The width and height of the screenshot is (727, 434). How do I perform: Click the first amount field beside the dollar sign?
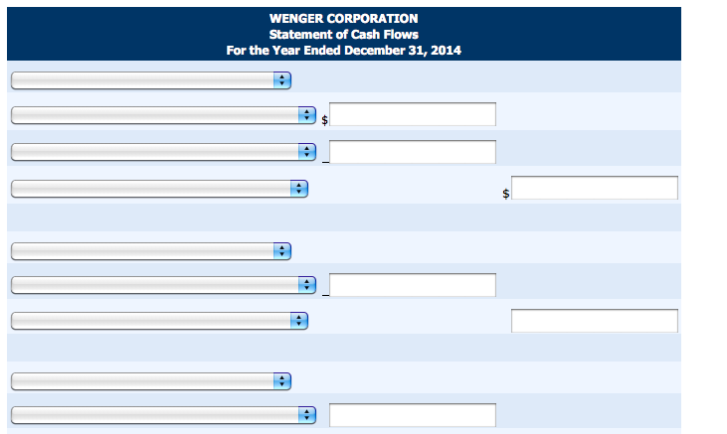point(413,114)
